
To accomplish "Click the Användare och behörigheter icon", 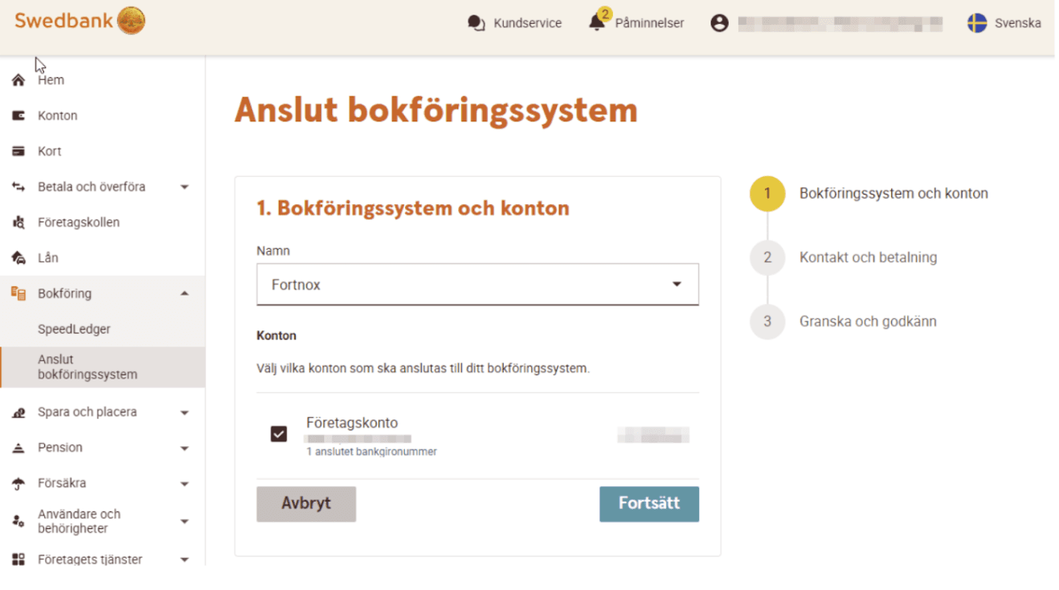I will [18, 522].
